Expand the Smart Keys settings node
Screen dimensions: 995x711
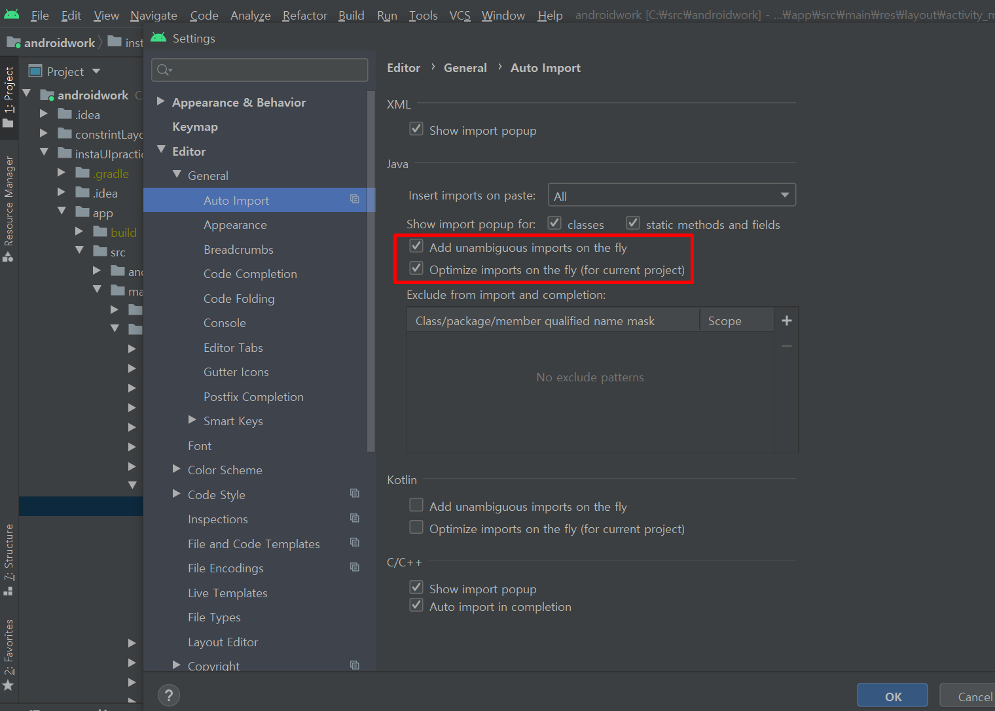tap(192, 420)
